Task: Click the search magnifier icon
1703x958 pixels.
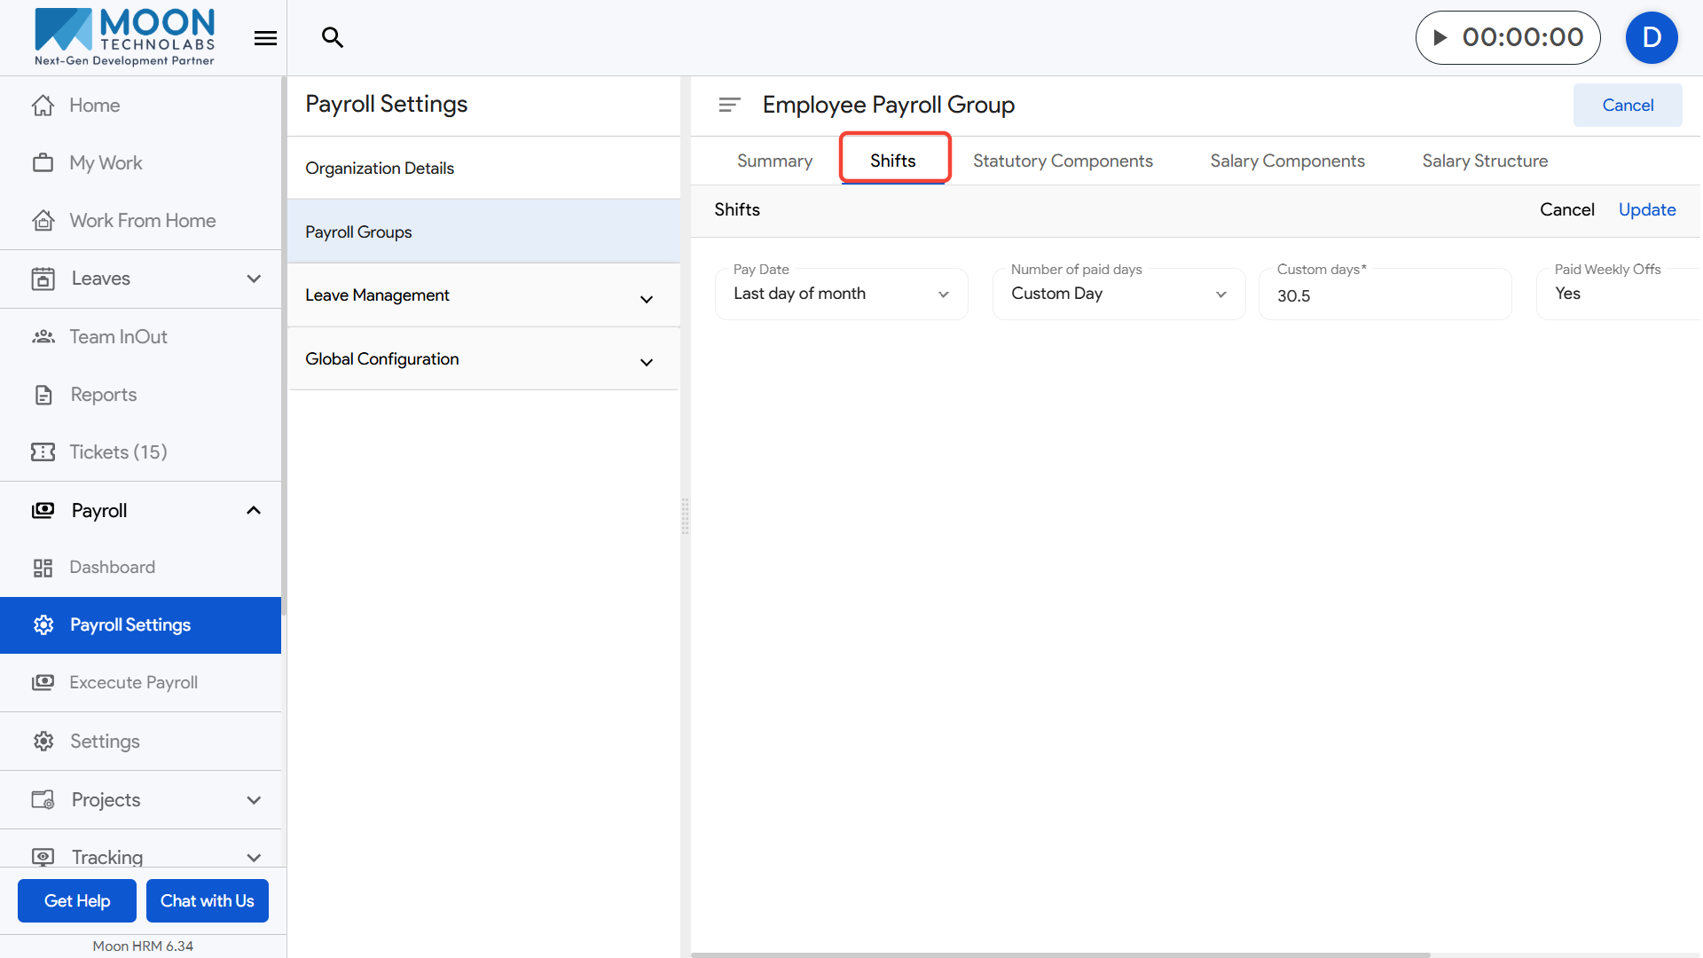Action: click(x=333, y=37)
